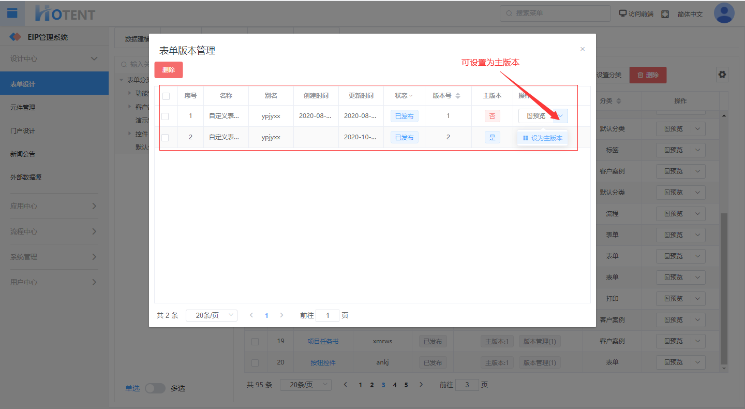This screenshot has height=409, width=745.
Task: Click the 访问前端 monitor icon
Action: [623, 14]
